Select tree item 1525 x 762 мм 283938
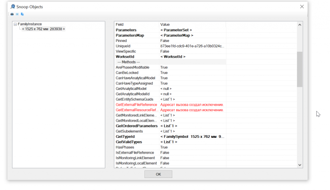The height and width of the screenshot is (190, 330). coord(43,29)
